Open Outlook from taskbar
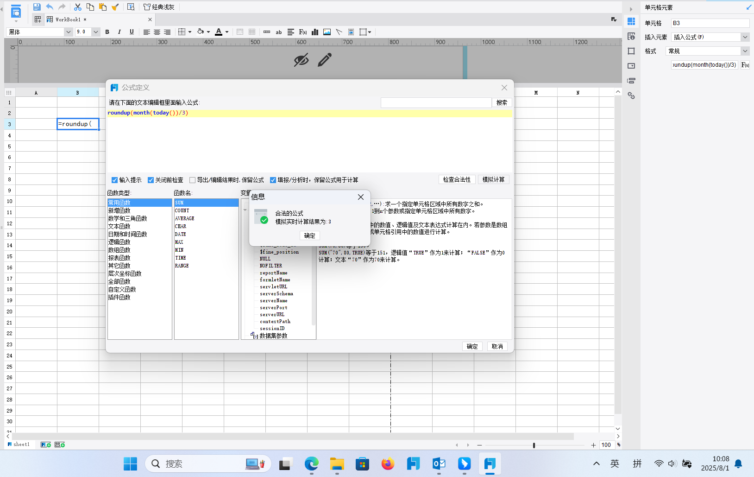This screenshot has height=477, width=754. point(439,464)
